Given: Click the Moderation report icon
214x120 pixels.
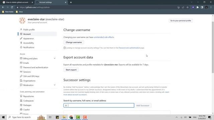Looking at the screenshot, I should 21,85.
